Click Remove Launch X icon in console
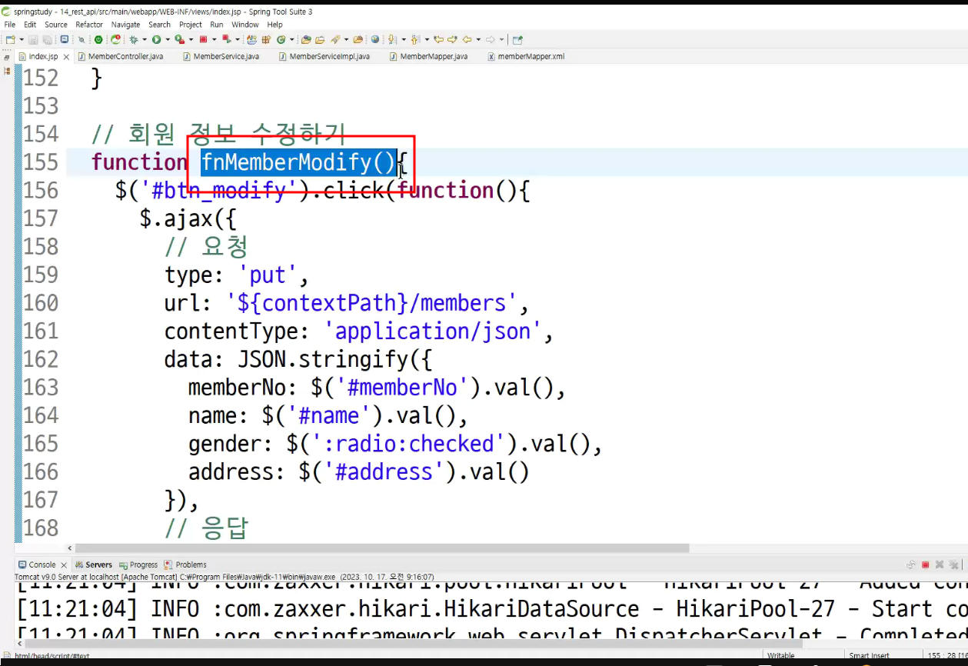Image resolution: width=968 pixels, height=666 pixels. (940, 564)
